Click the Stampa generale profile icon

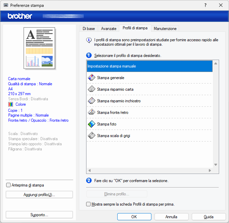91,78
